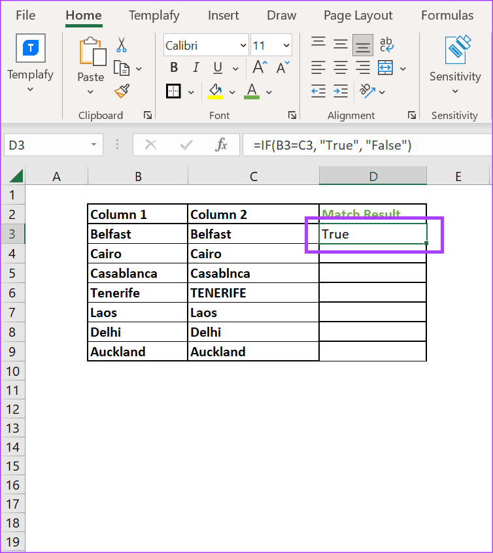Expand Merge & Center options arrow
Image resolution: width=493 pixels, height=553 pixels.
point(403,69)
